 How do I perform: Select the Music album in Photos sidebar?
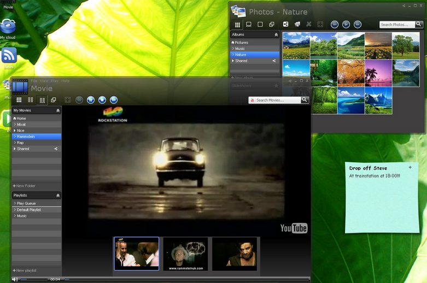[x=240, y=49]
